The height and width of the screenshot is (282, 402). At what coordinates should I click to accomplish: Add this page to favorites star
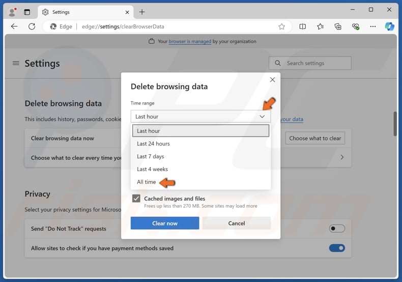coord(281,26)
